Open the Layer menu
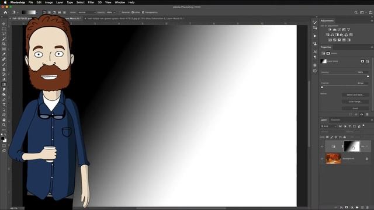Image resolution: width=374 pixels, height=210 pixels. (x=60, y=2)
